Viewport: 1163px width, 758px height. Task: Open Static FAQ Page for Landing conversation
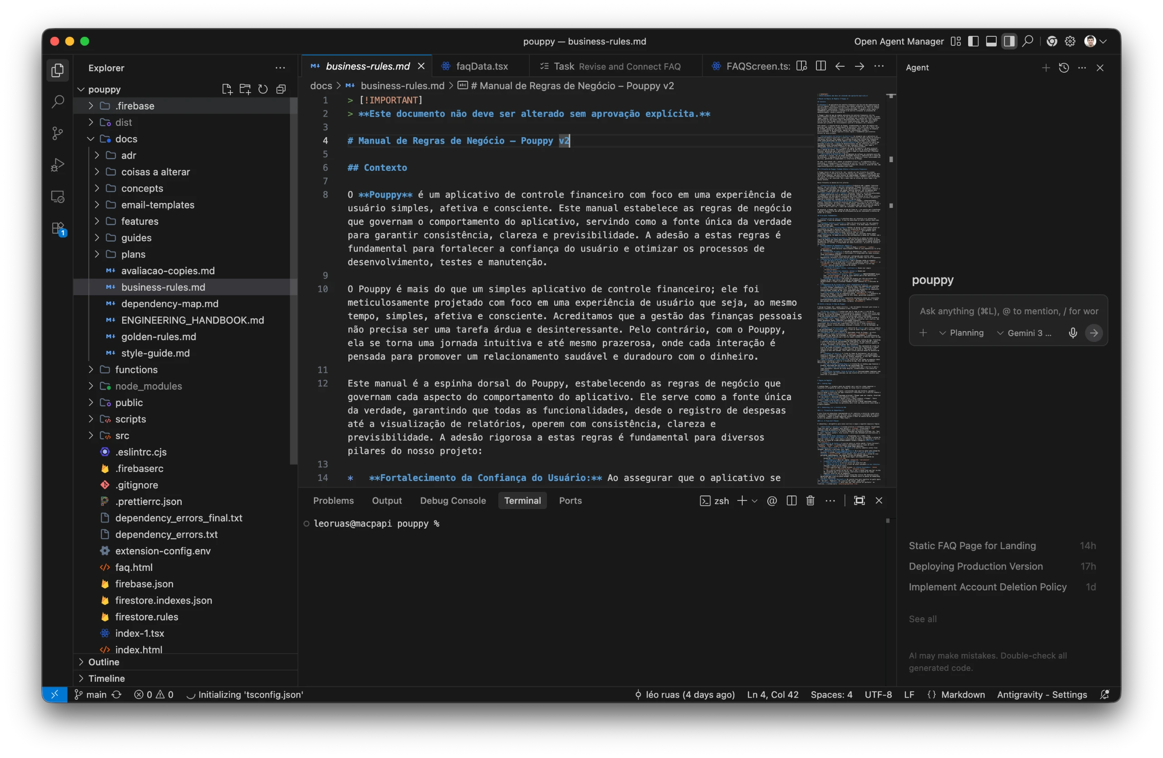(x=972, y=546)
